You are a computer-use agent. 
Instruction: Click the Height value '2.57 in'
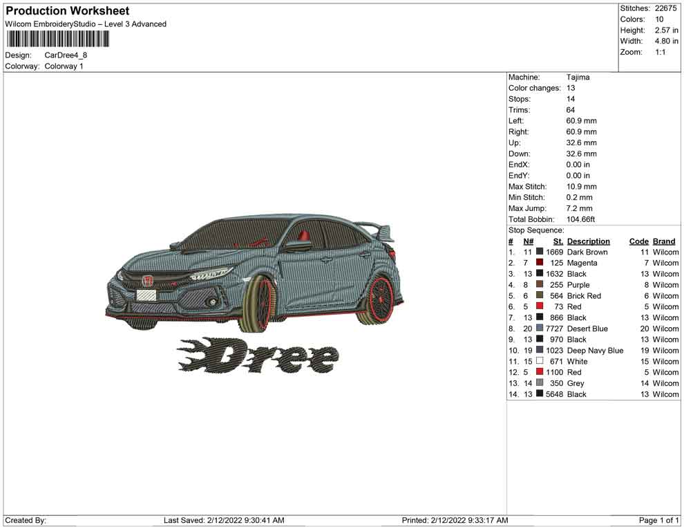tap(666, 30)
